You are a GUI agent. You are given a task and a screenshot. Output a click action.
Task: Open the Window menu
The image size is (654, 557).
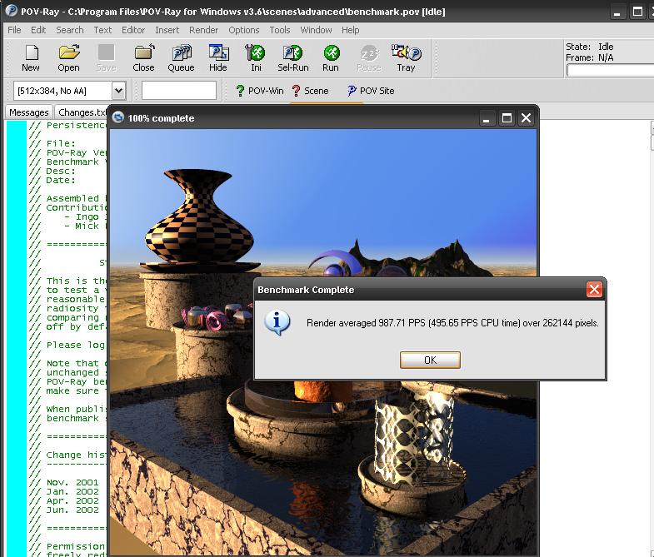[x=316, y=30]
